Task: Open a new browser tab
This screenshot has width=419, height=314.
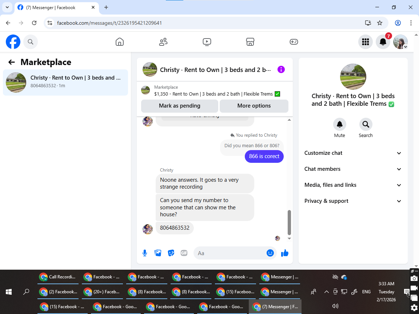Action: point(106,8)
